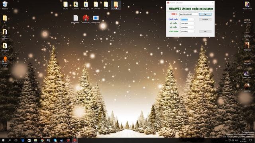Click the Exit button in Huawei calculator
Screen dimensions: 255x143
pos(205,31)
